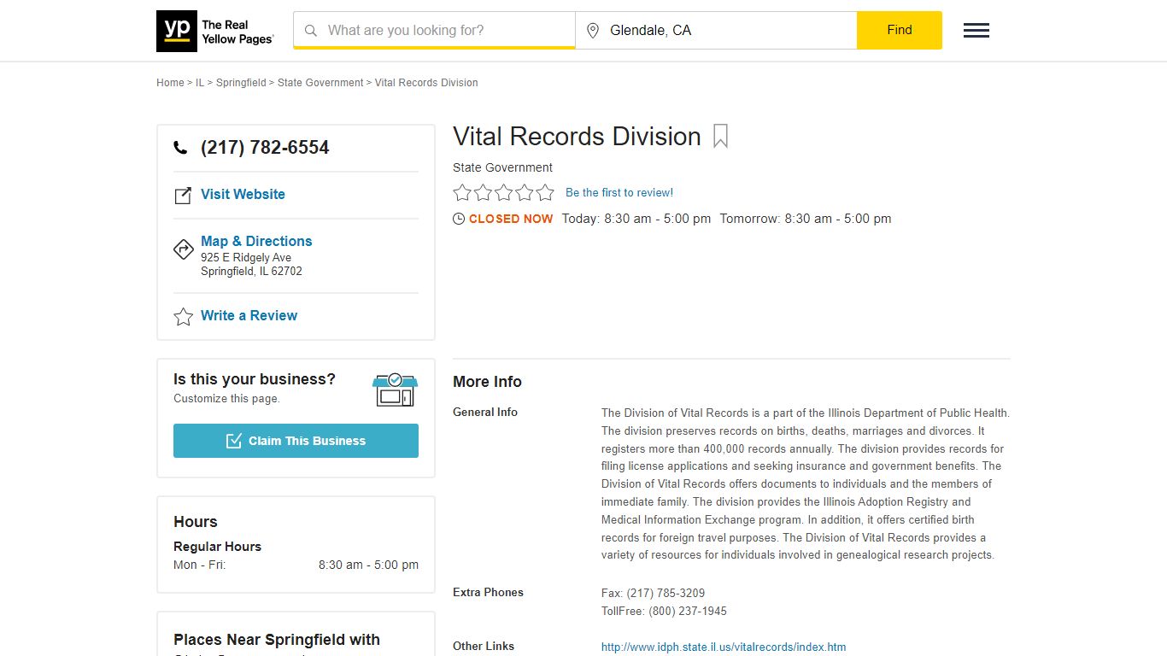Click the external link icon beside Visit Website

(x=183, y=196)
